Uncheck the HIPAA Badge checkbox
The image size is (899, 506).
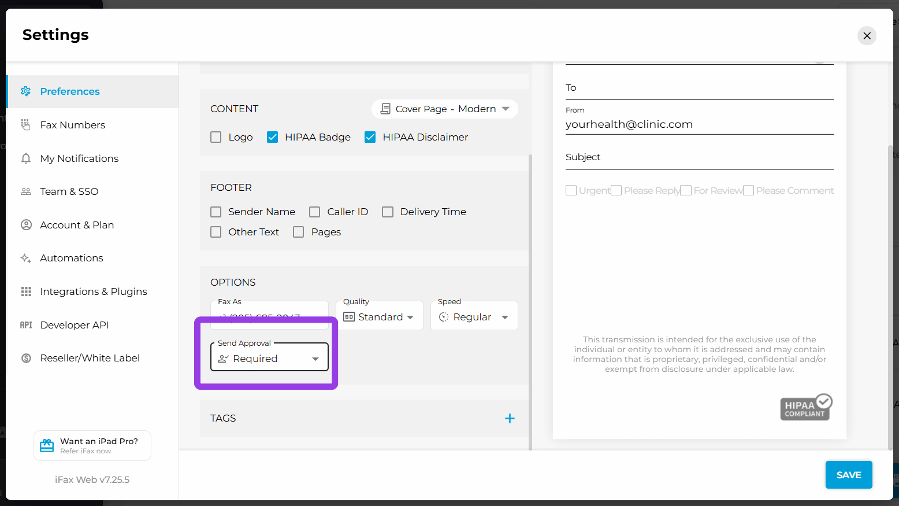273,137
